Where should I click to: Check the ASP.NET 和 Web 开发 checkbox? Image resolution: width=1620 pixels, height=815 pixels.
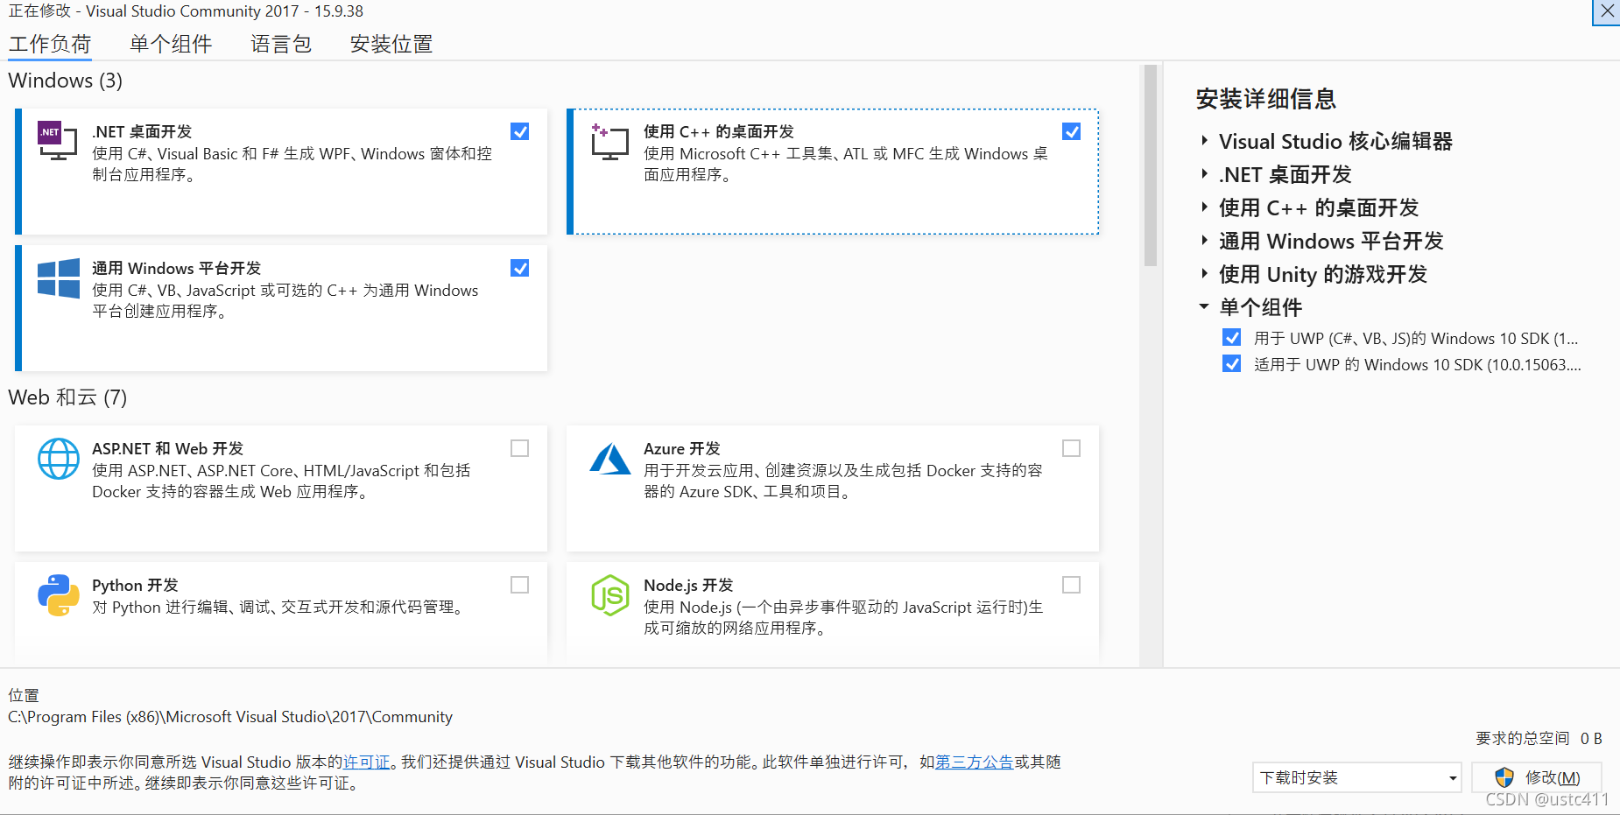click(520, 448)
